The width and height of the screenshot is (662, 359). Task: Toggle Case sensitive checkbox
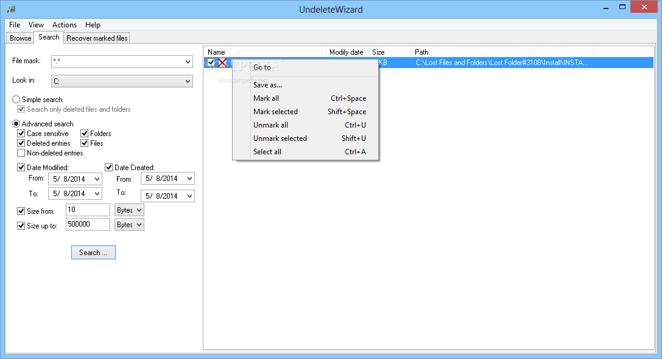pos(21,134)
